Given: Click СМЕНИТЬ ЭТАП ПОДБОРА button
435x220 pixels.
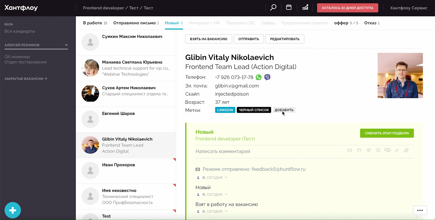Looking at the screenshot, I should pos(387,133).
